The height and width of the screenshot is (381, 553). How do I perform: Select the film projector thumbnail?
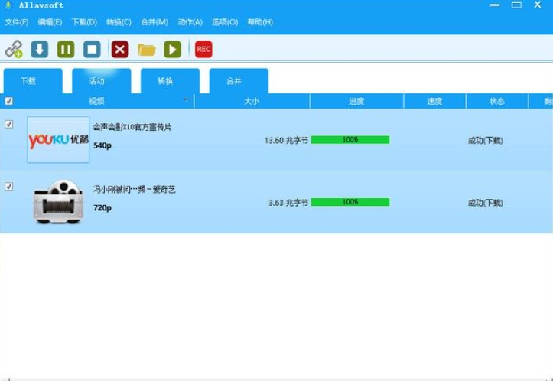(x=59, y=202)
